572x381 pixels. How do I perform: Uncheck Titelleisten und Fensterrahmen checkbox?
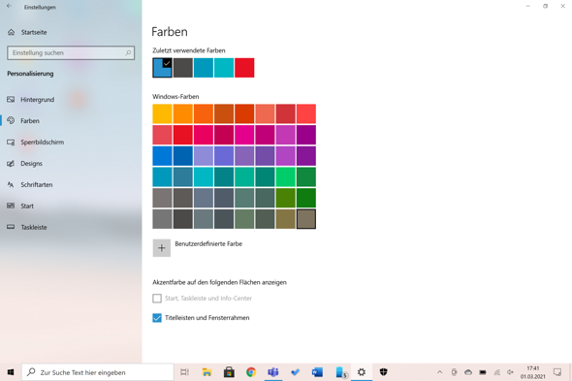pos(157,318)
